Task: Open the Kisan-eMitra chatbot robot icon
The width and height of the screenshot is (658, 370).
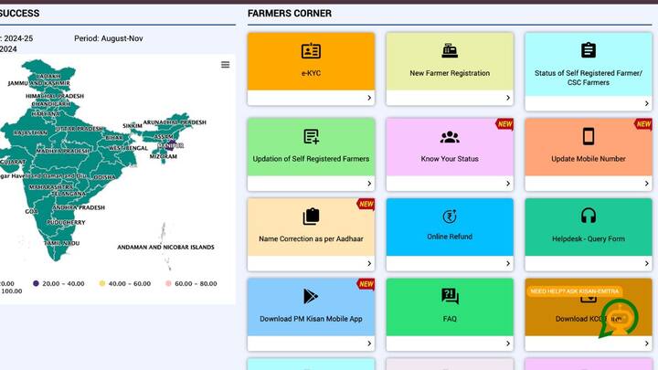Action: click(x=619, y=318)
